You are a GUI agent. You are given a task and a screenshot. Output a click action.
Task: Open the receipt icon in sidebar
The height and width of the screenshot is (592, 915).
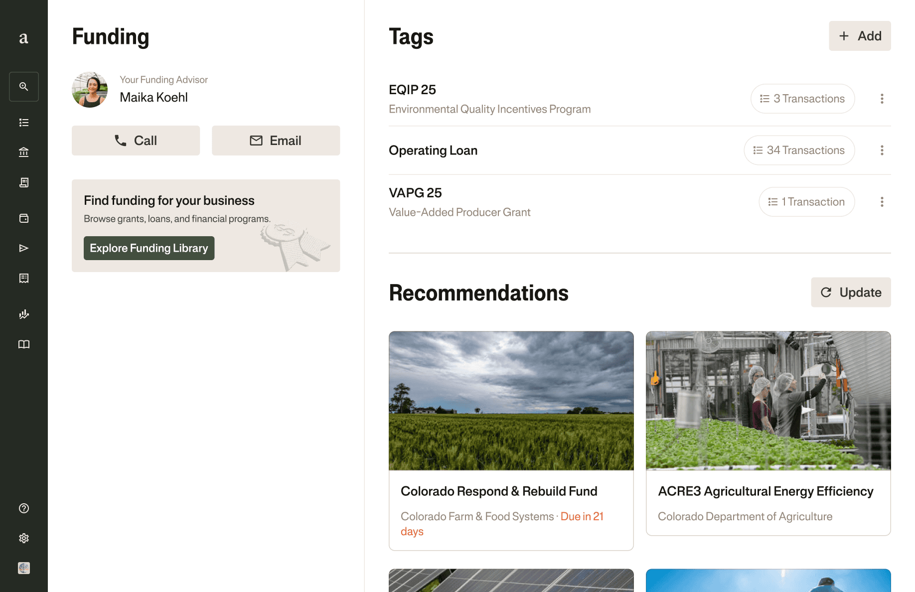23,182
